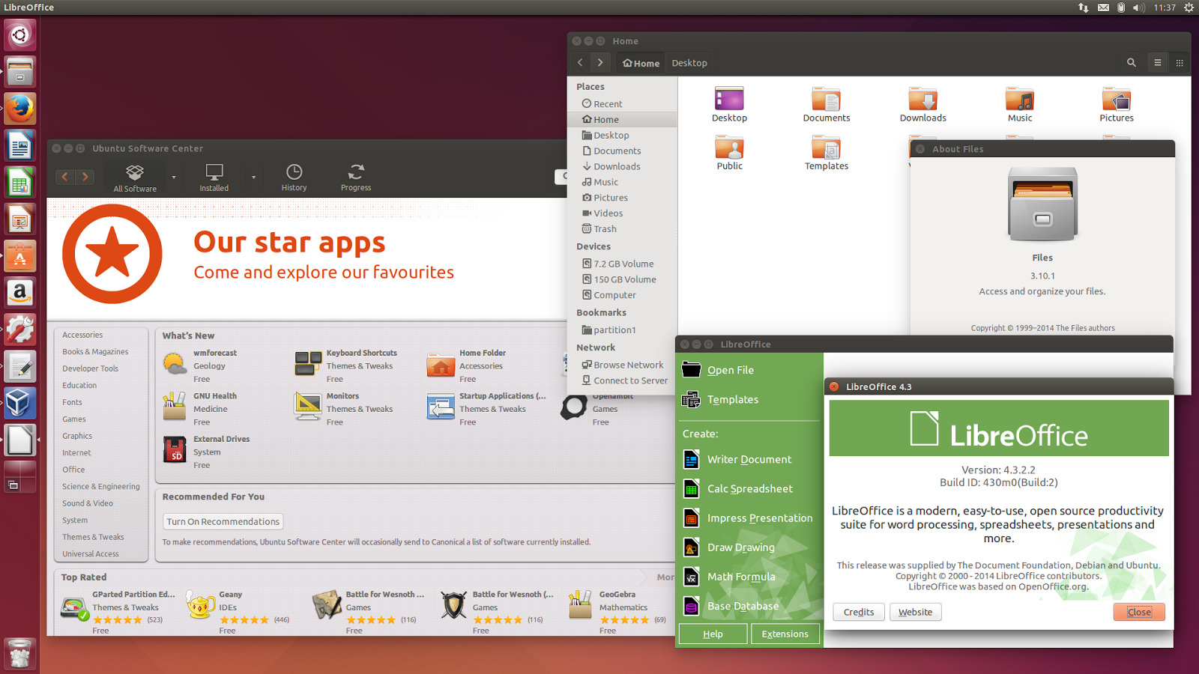This screenshot has height=674, width=1199.
Task: Create a new Writer Document
Action: click(x=749, y=459)
